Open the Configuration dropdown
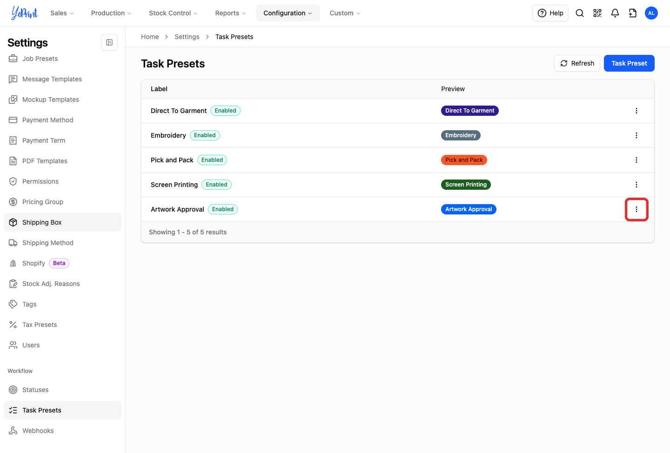Screen dimensions: 670x453 [288, 13]
